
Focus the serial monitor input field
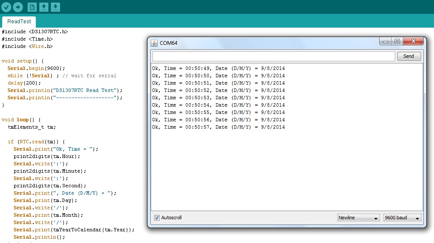(273, 56)
